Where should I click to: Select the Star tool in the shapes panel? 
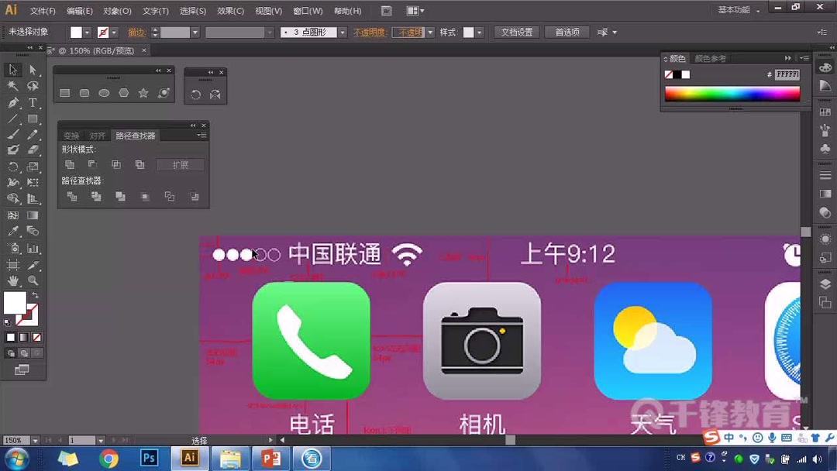point(143,93)
